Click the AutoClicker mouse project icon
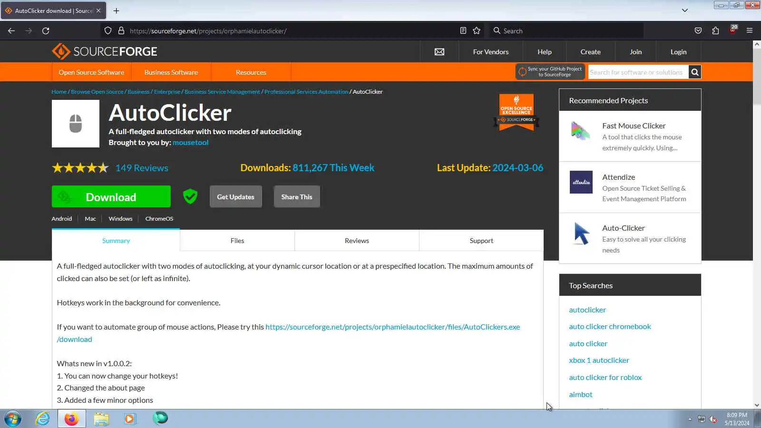This screenshot has width=761, height=428. tap(76, 124)
